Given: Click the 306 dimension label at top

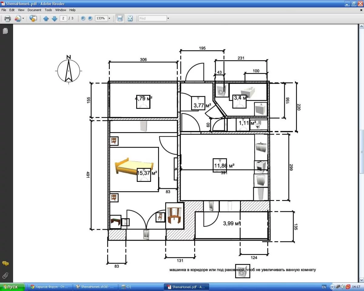Looking at the screenshot, I should (143, 60).
